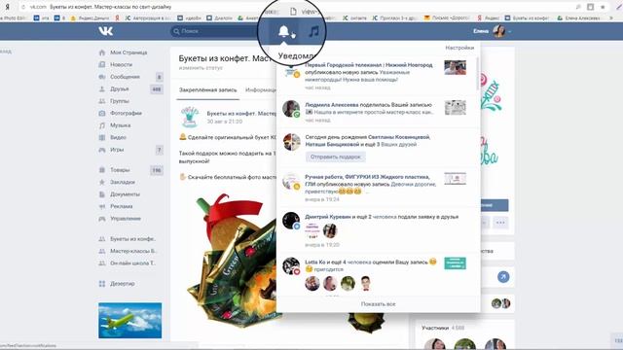Open the notifications bell icon

point(283,31)
